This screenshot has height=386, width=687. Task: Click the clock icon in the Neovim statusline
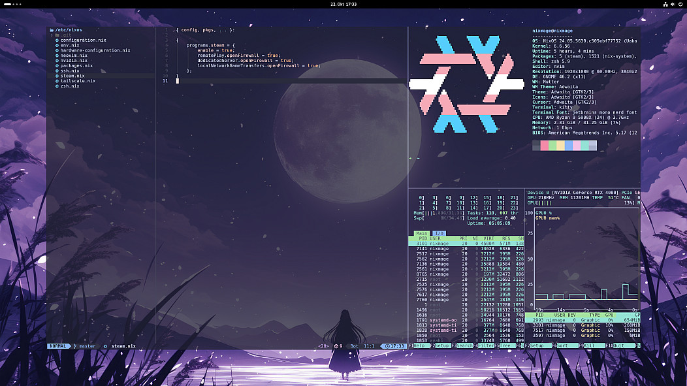389,346
